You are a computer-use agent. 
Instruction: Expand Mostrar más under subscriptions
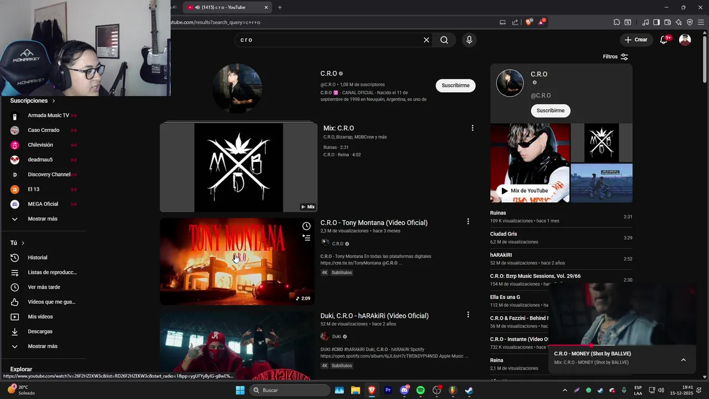coord(43,219)
